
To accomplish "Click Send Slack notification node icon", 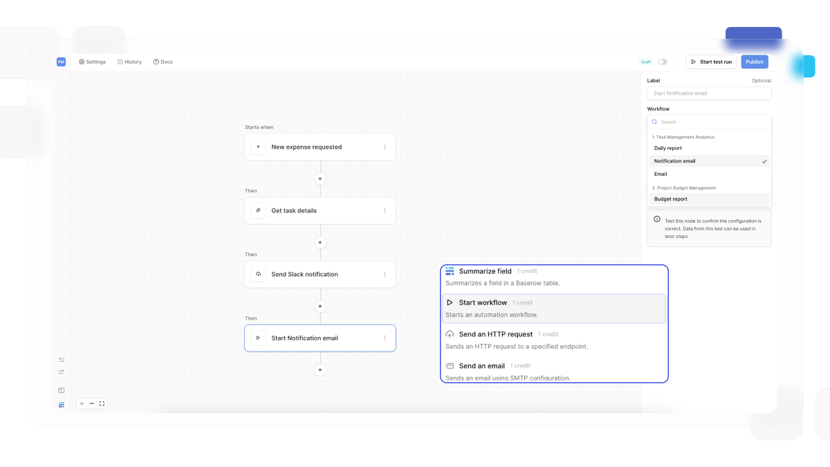I will (x=258, y=274).
